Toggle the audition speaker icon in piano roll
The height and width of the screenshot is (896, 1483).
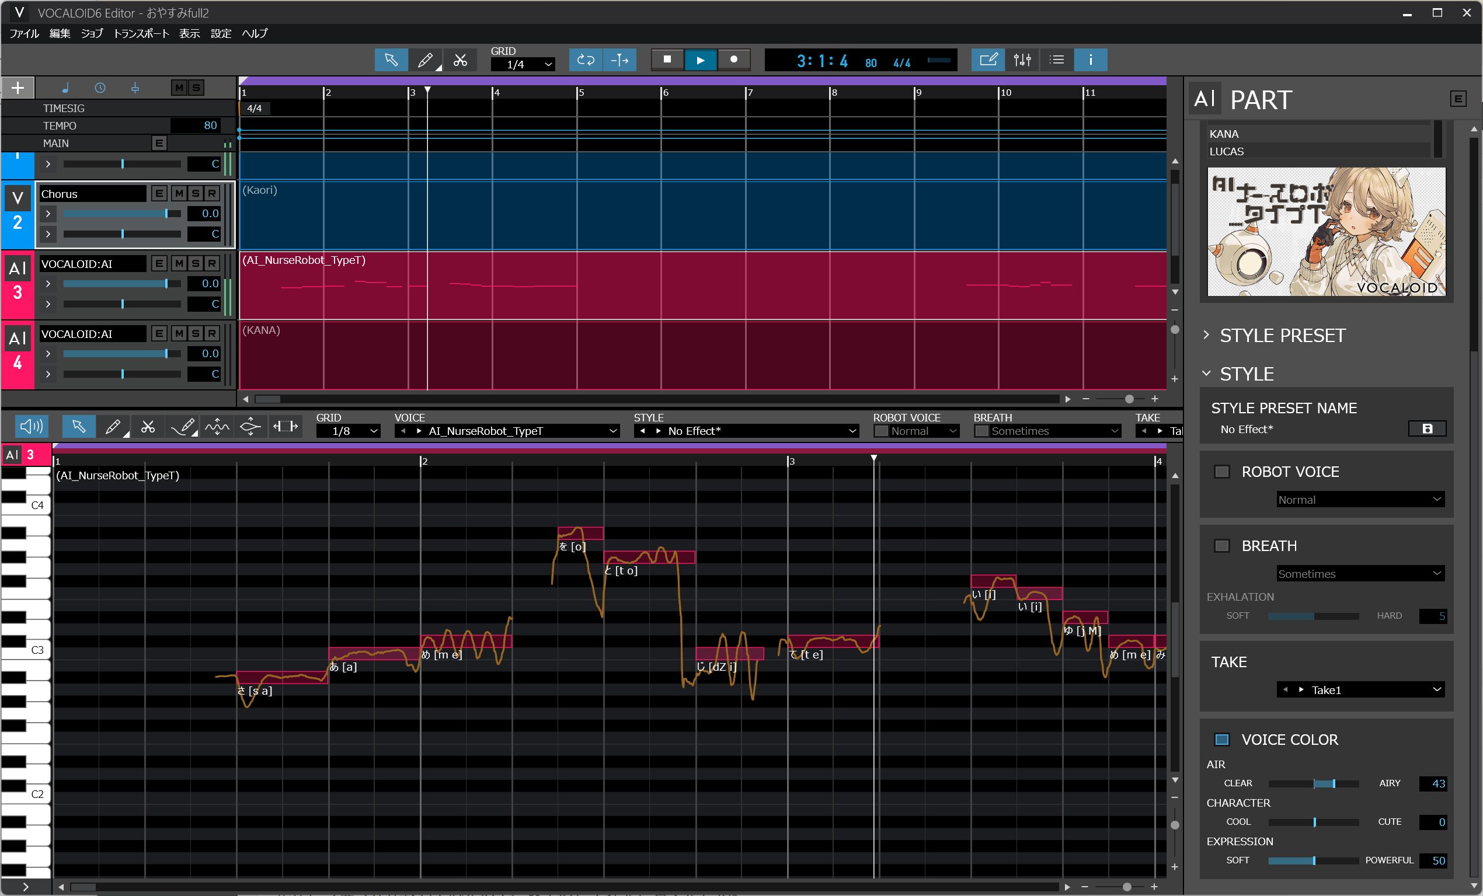pyautogui.click(x=32, y=427)
